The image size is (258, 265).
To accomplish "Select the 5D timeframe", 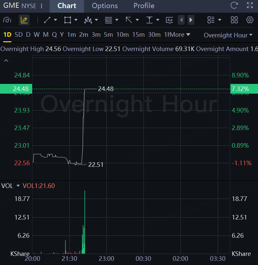I will tap(18, 35).
